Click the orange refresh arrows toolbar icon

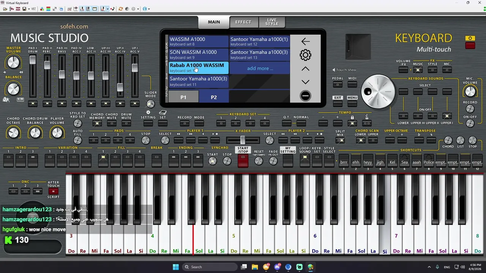[120, 9]
